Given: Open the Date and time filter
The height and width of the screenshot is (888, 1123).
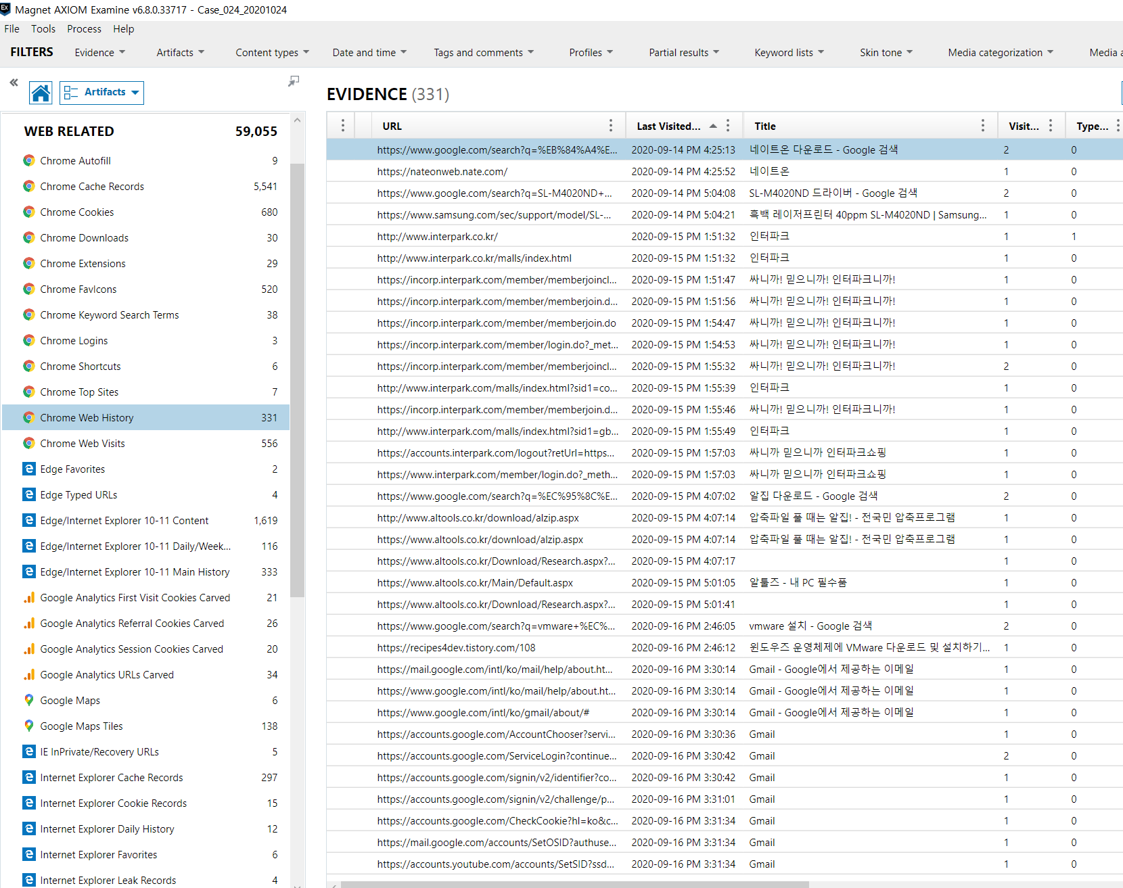Looking at the screenshot, I should point(369,53).
